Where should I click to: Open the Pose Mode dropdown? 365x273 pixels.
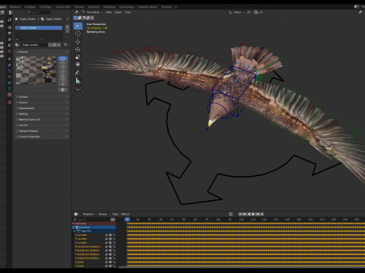pyautogui.click(x=92, y=12)
